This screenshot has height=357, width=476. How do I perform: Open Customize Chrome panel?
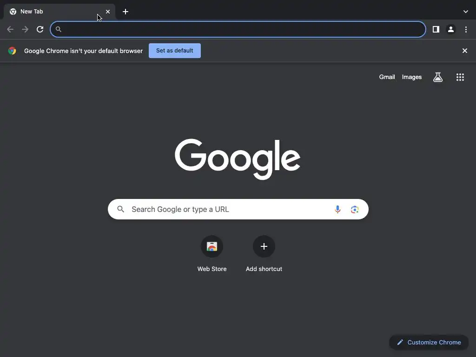tap(429, 343)
